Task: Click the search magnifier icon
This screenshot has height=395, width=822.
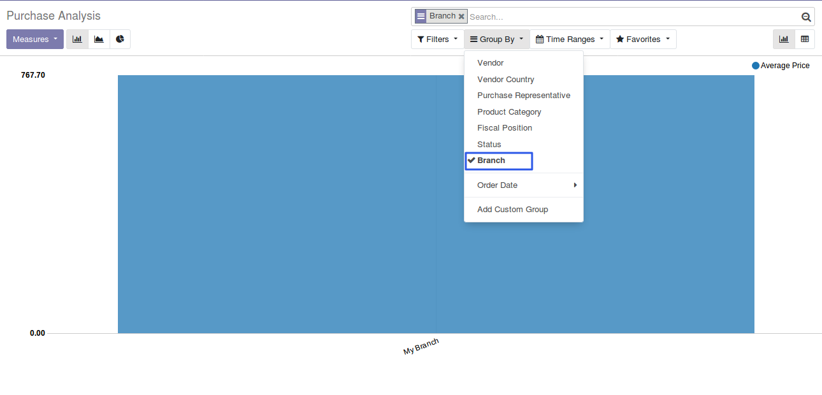Action: [x=806, y=17]
